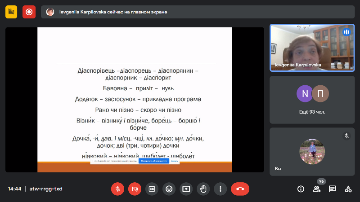Click the red recording indicator icon
This screenshot has width=360, height=202.
[x=29, y=12]
